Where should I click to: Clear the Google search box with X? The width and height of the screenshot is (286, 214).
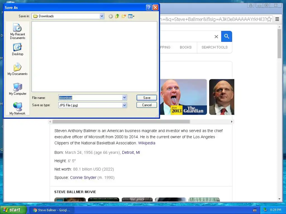pos(216,37)
